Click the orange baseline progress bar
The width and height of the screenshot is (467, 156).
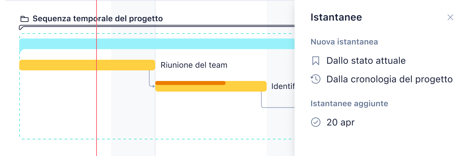point(190,83)
